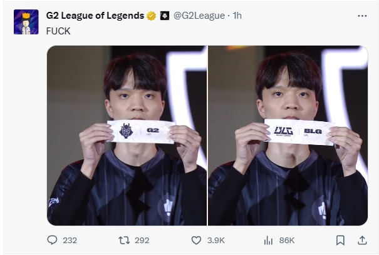
Task: Bookmark this post
Action: (x=340, y=240)
